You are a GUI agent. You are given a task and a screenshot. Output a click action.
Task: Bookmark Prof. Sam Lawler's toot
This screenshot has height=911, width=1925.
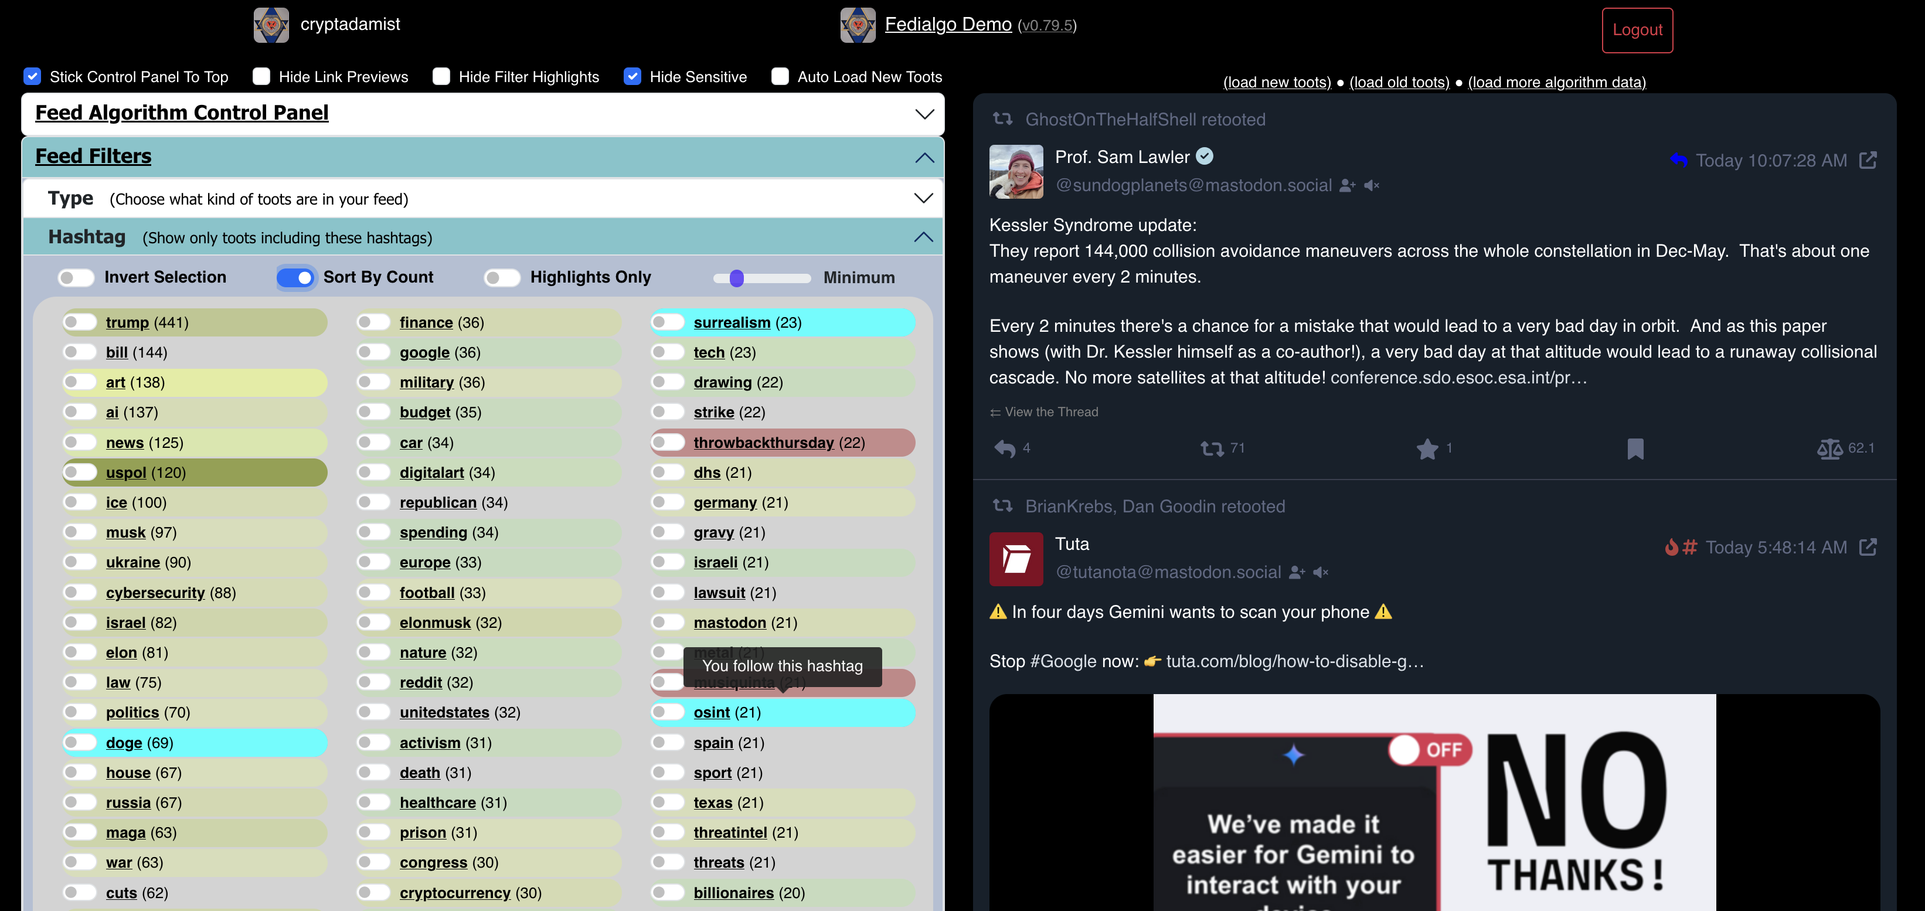[x=1634, y=448]
